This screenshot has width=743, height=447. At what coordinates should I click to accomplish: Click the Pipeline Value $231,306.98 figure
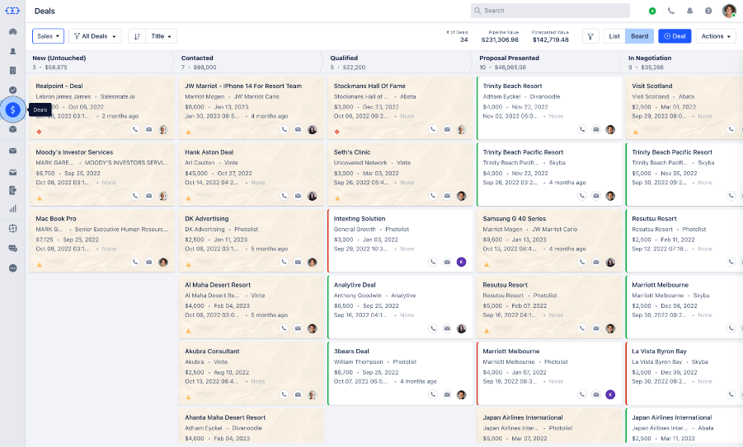click(500, 40)
